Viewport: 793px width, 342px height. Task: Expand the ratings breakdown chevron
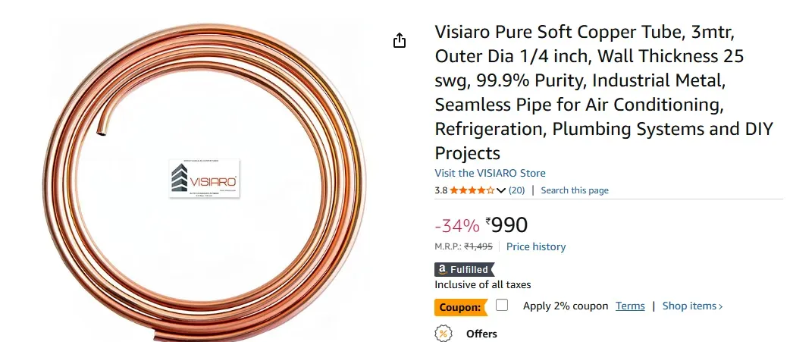[x=501, y=190]
